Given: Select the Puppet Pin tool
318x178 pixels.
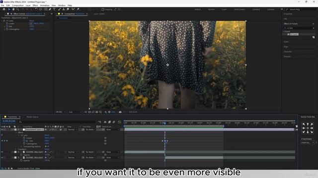Looking at the screenshot, I should click(78, 9).
